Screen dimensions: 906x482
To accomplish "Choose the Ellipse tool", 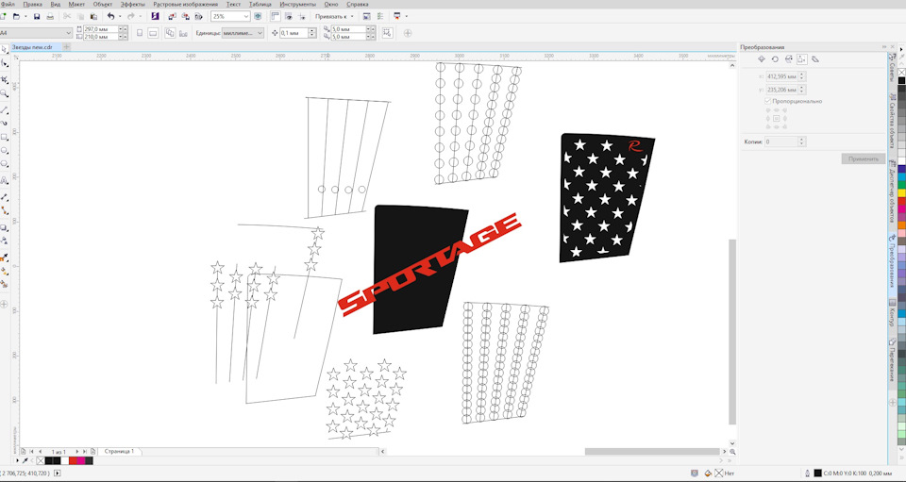I will (x=4, y=151).
